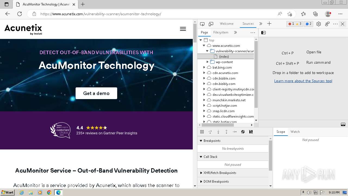Collapse the Breakpoints section

(233, 141)
